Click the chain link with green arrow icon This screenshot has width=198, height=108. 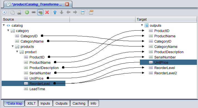pos(40,12)
